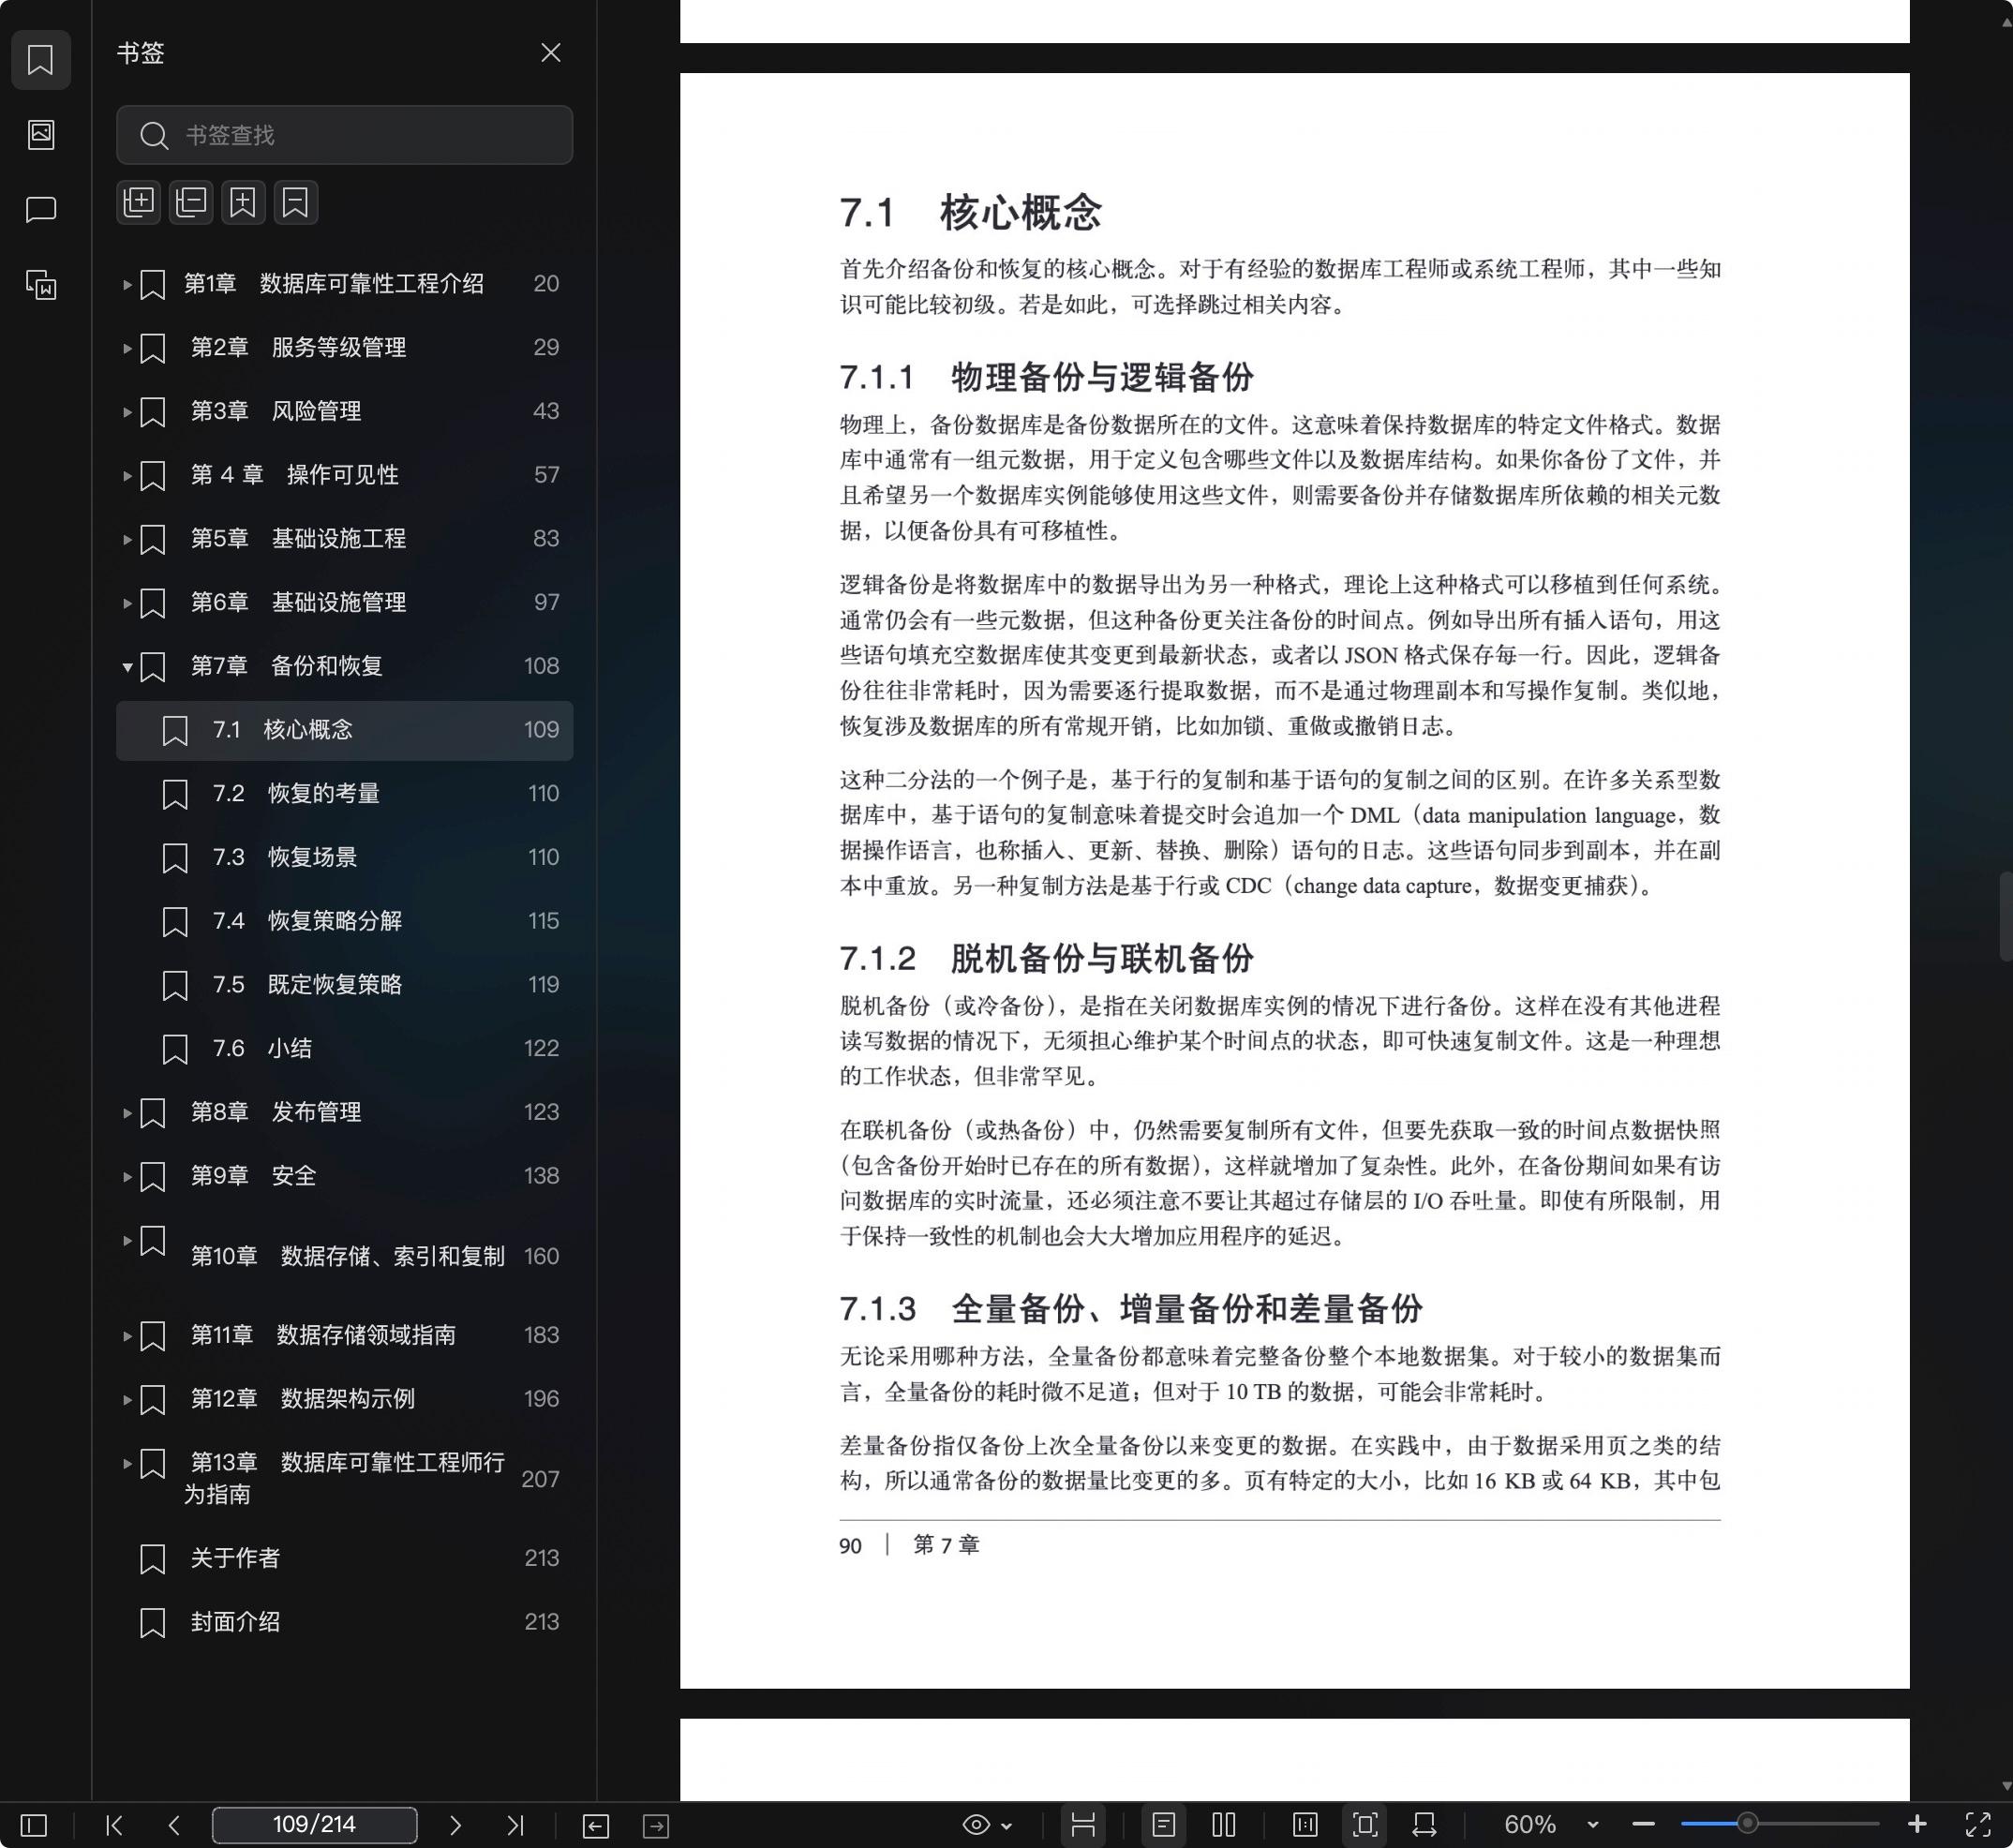Jump to 第5章 基础设施工程 bookmark
This screenshot has width=2013, height=1848.
(x=344, y=539)
